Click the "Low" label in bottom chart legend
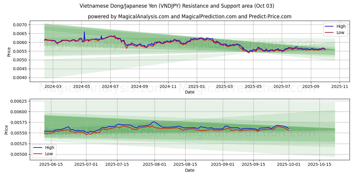The height and width of the screenshot is (177, 354). click(49, 153)
